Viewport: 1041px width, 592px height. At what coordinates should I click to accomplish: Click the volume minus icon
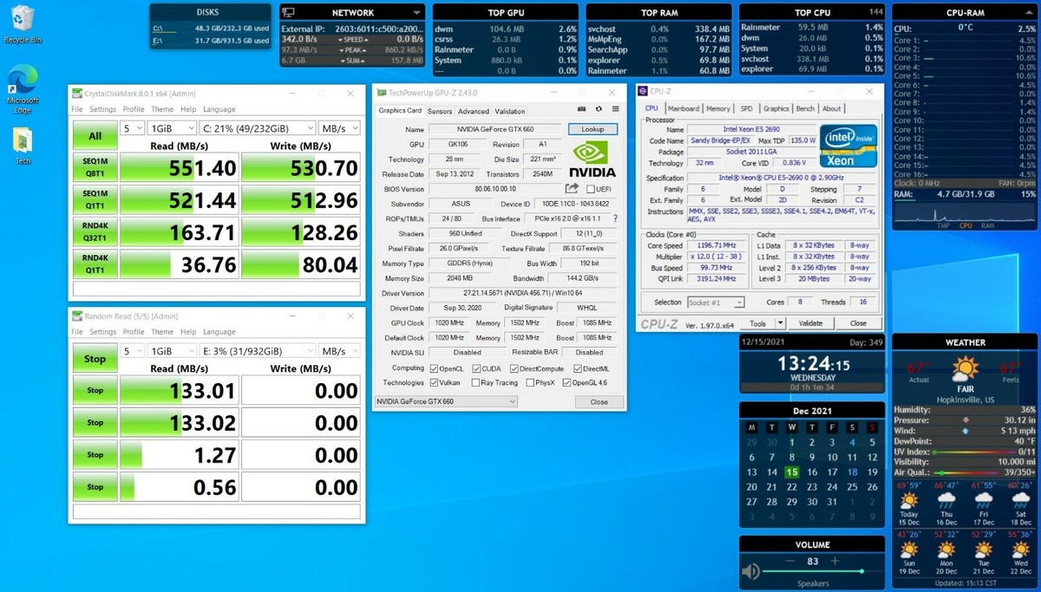(789, 561)
